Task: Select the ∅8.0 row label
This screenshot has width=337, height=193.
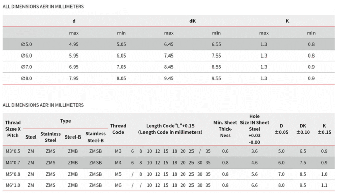Action: tap(27, 78)
